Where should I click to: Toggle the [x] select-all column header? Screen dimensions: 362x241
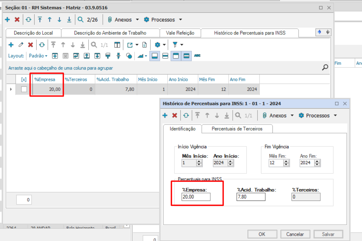coord(24,79)
